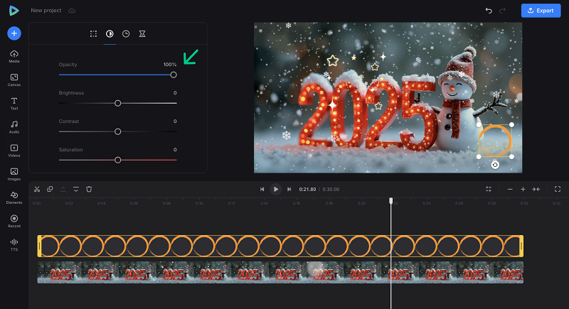Switch to the hourglass speed tab
The image size is (569, 309).
coord(142,33)
